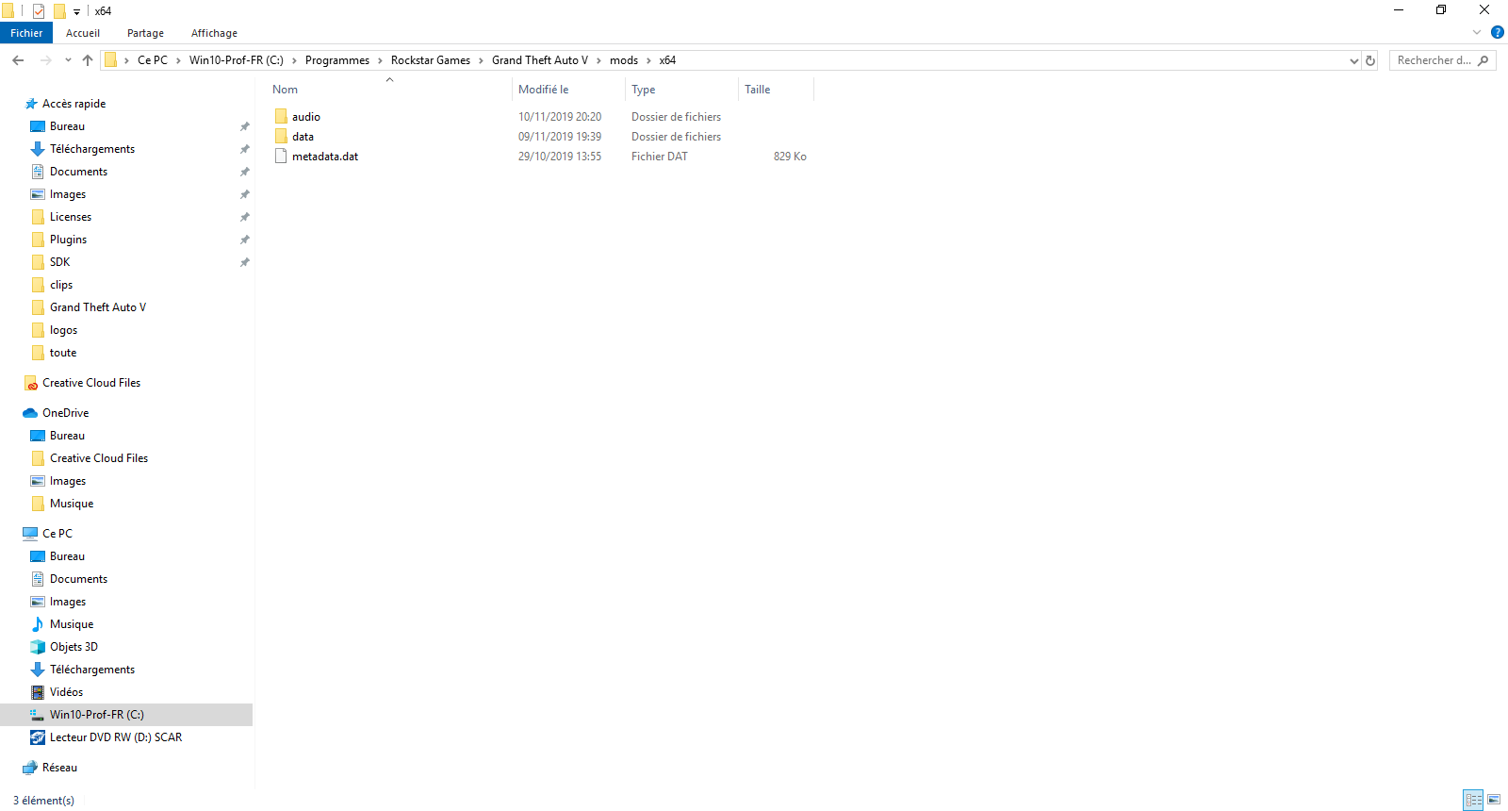Expand the address bar history dropdown
The width and height of the screenshot is (1508, 811).
[1354, 60]
